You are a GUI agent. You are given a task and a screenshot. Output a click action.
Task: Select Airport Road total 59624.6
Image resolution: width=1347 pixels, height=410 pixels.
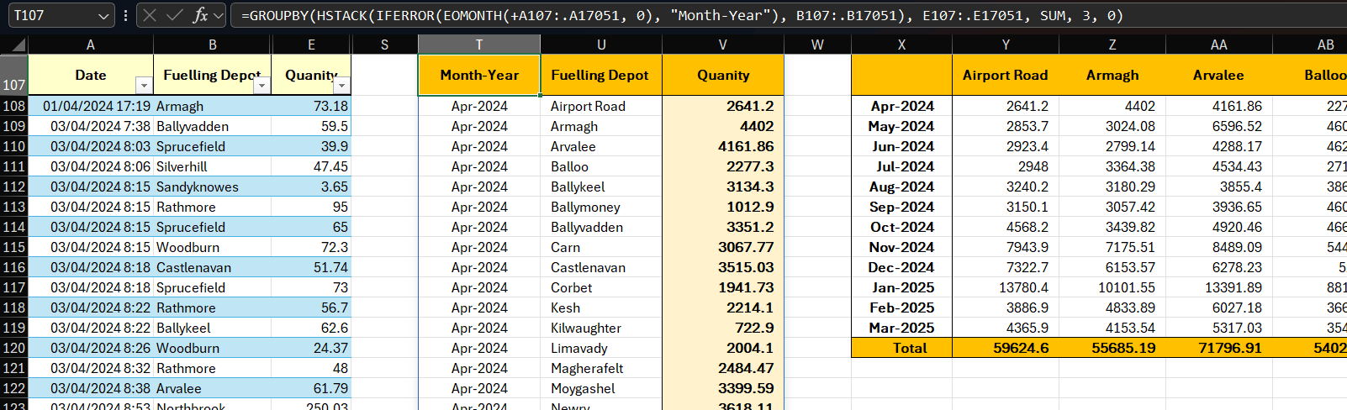pos(1006,348)
